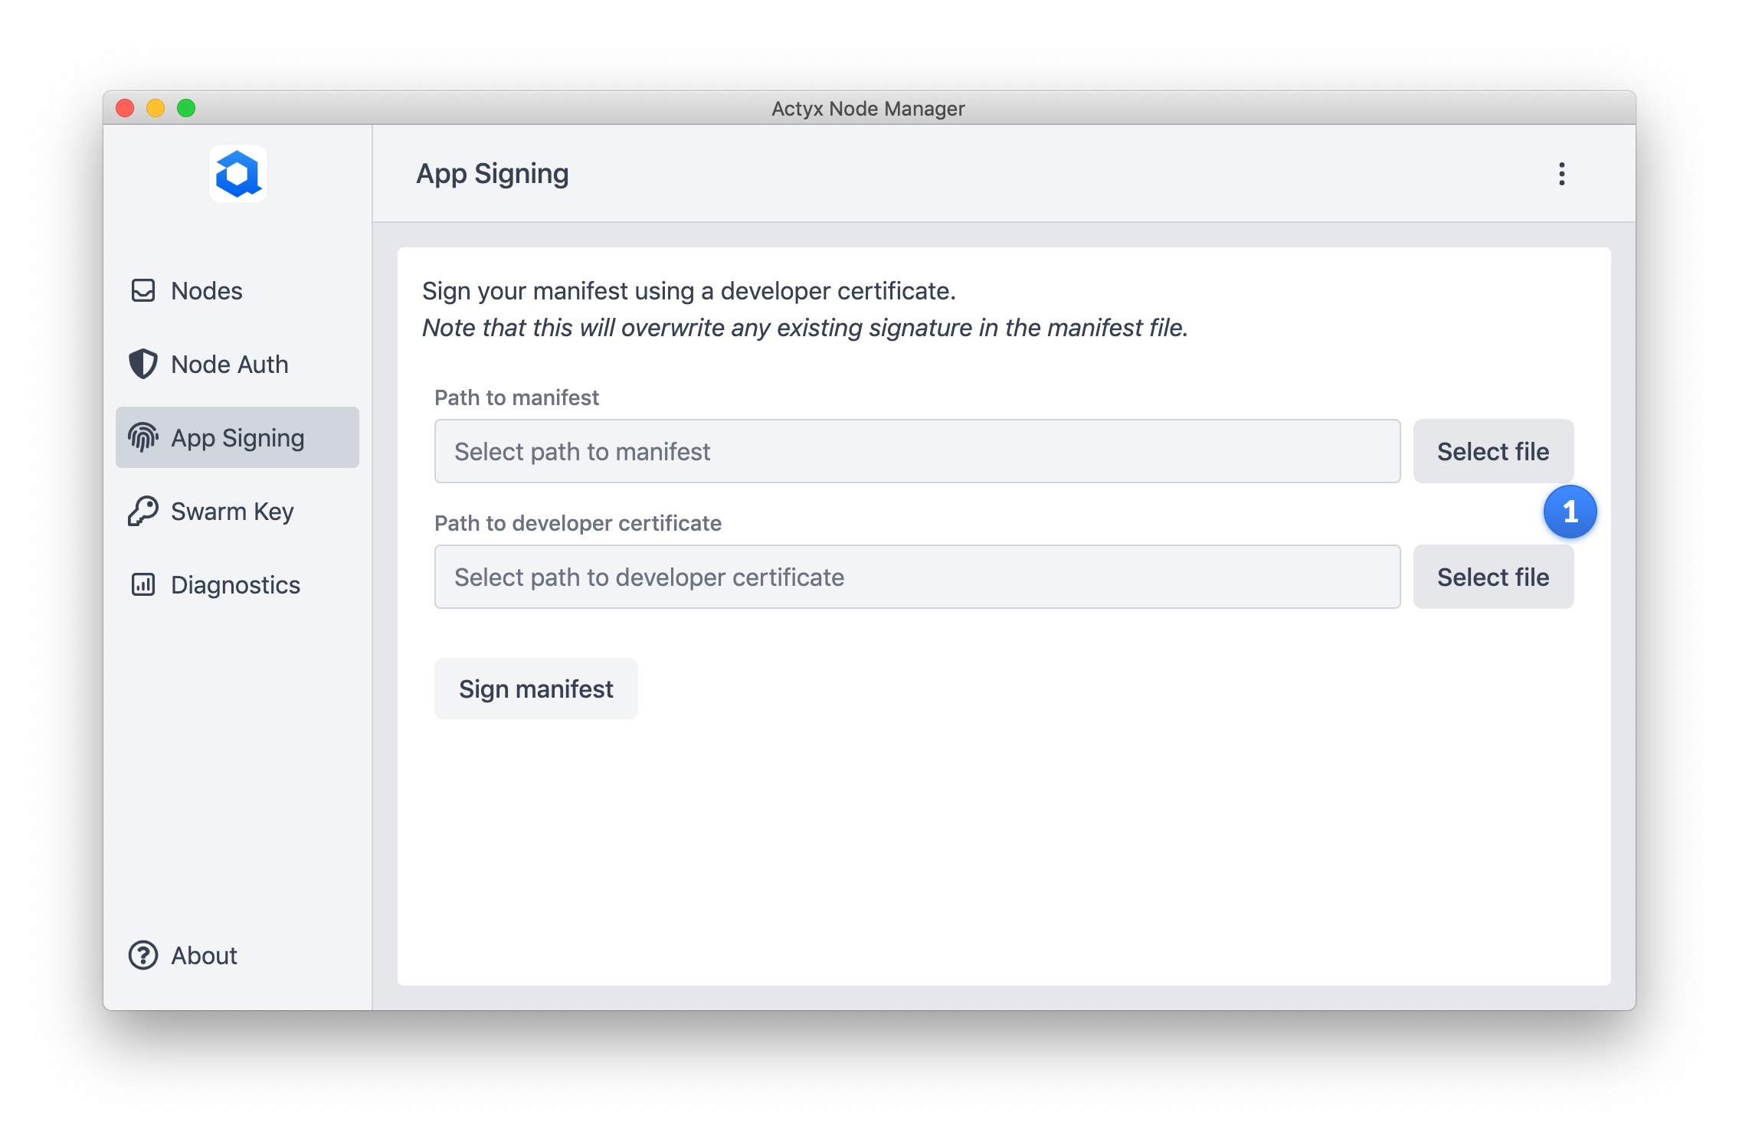Click the Swarm Key key icon
The height and width of the screenshot is (1148, 1739).
(143, 511)
